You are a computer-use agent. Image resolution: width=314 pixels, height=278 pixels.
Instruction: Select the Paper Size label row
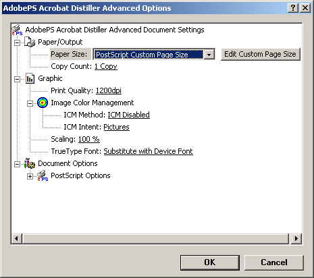point(70,54)
